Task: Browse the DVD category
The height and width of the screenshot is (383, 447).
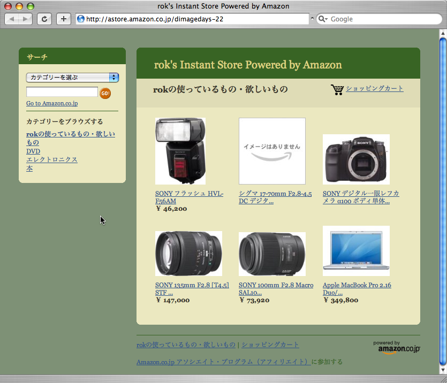Action: [x=33, y=151]
